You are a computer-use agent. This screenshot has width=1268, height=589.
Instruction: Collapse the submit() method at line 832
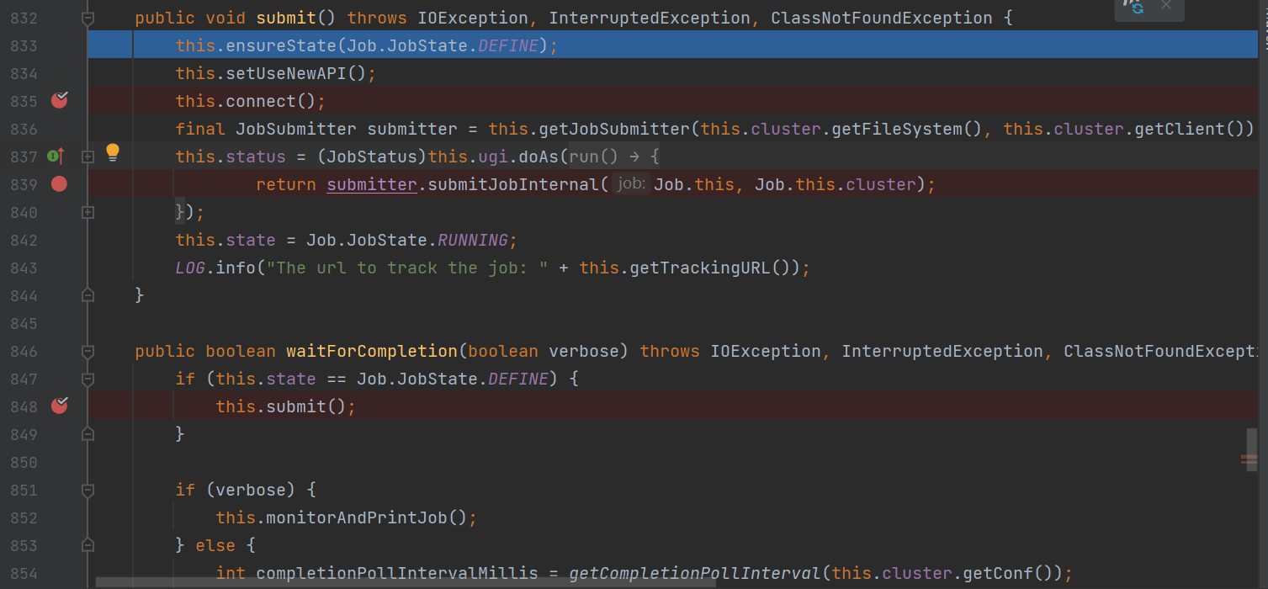coord(88,18)
